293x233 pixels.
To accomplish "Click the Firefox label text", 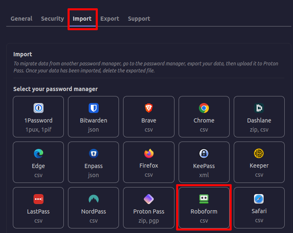I will 149,166.
